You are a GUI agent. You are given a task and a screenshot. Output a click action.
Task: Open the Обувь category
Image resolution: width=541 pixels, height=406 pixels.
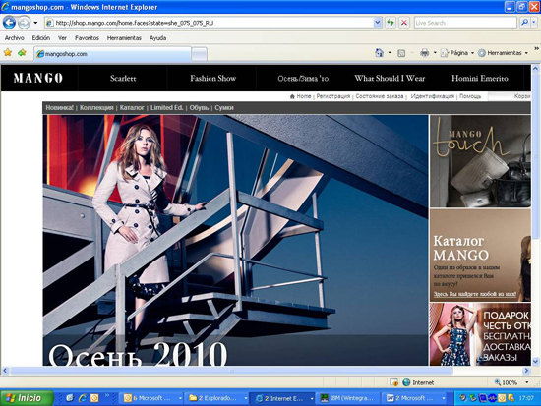point(199,108)
